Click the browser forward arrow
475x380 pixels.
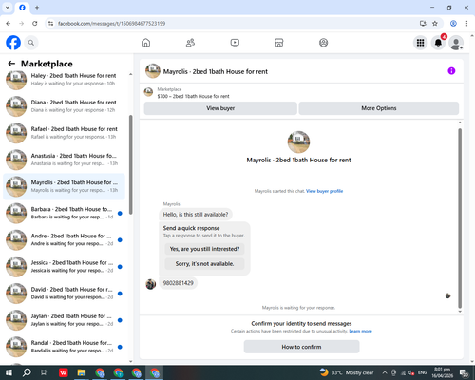22,24
